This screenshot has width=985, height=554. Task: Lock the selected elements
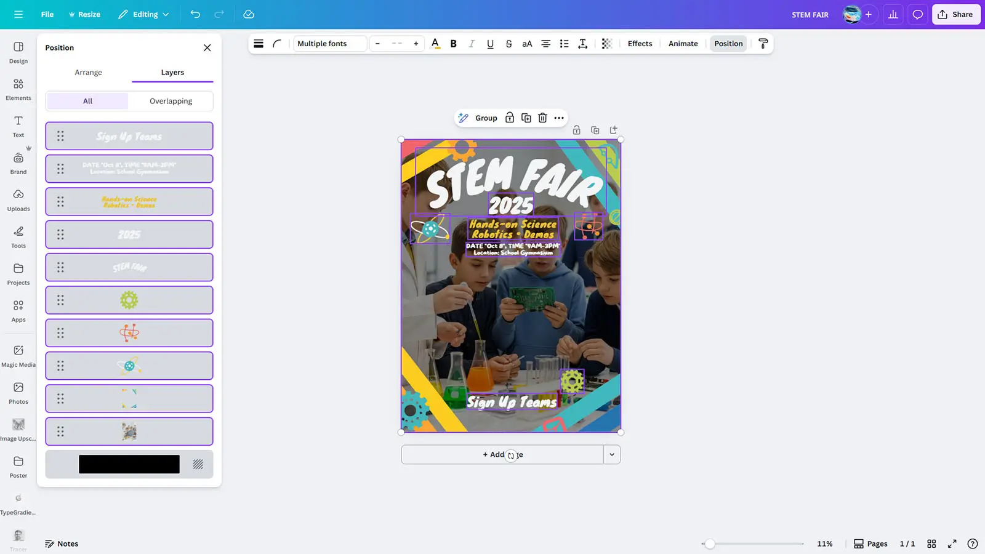510,118
